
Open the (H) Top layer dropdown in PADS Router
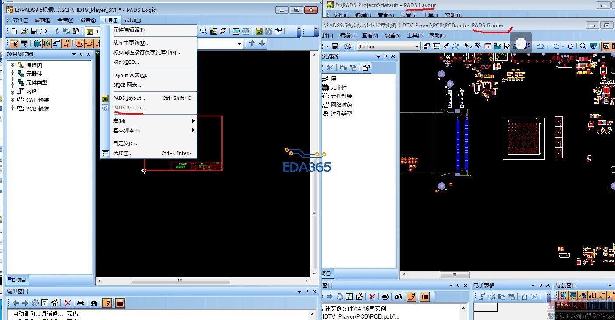[x=389, y=46]
